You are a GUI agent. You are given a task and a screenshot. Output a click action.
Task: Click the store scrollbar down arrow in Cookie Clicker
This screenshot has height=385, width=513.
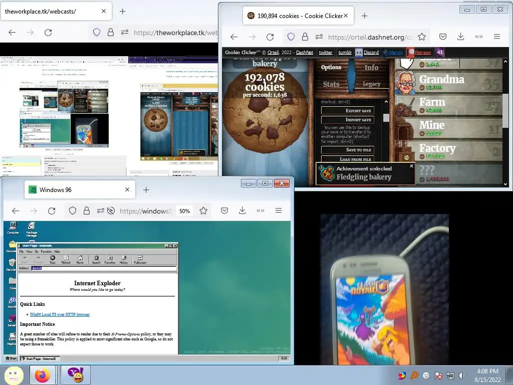pos(505,184)
